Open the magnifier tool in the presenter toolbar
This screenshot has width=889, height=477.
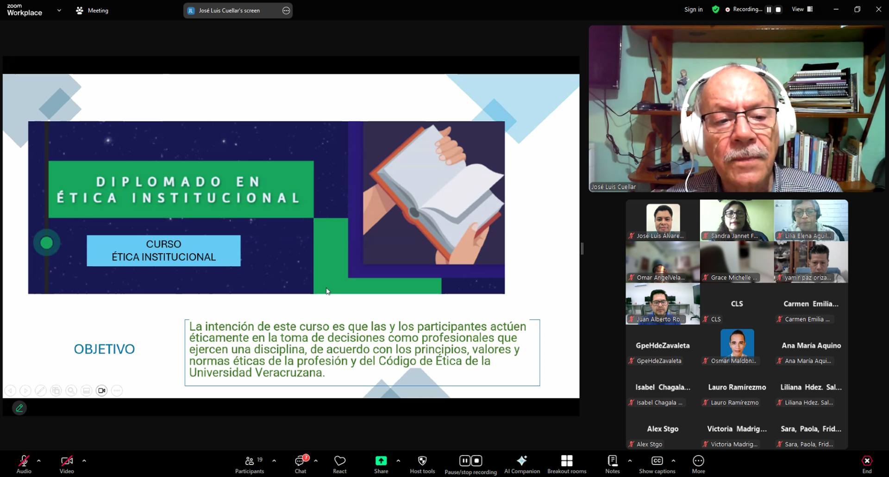pyautogui.click(x=71, y=390)
